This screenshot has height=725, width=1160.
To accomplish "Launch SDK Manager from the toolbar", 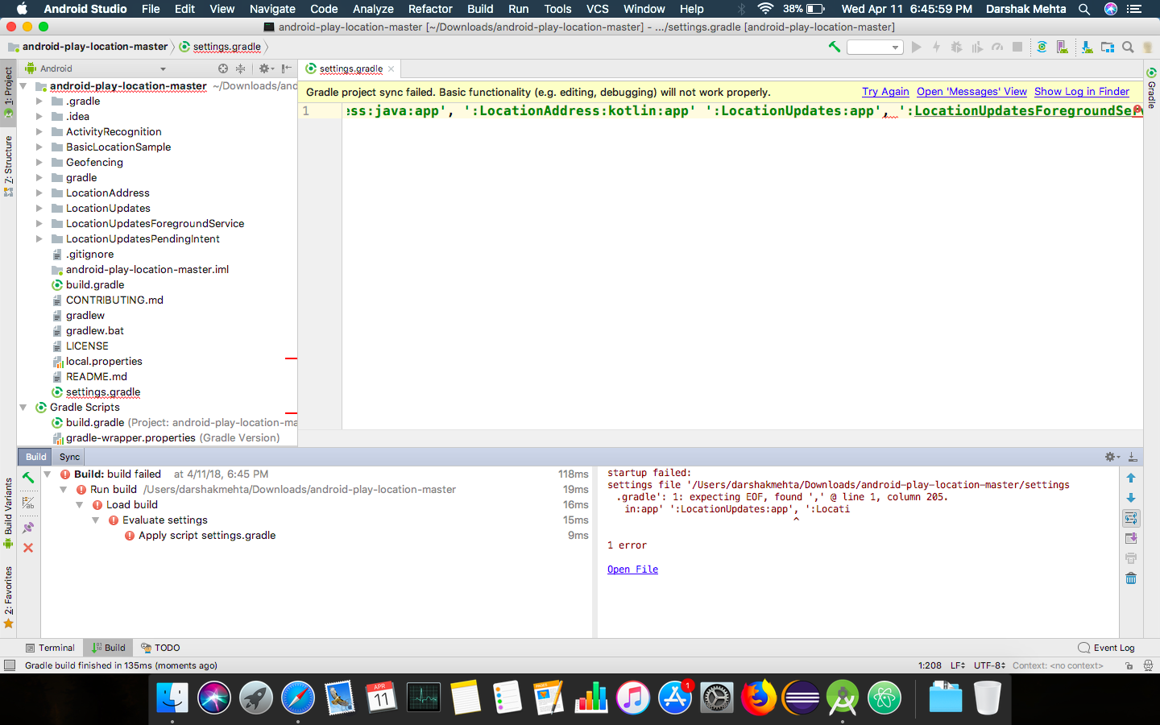I will tap(1086, 46).
